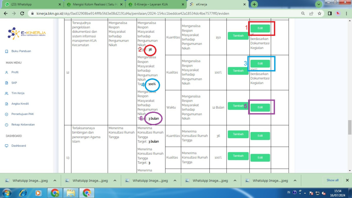Open the Chrome side panel
Screen dimensions: 352x198
[330, 13]
